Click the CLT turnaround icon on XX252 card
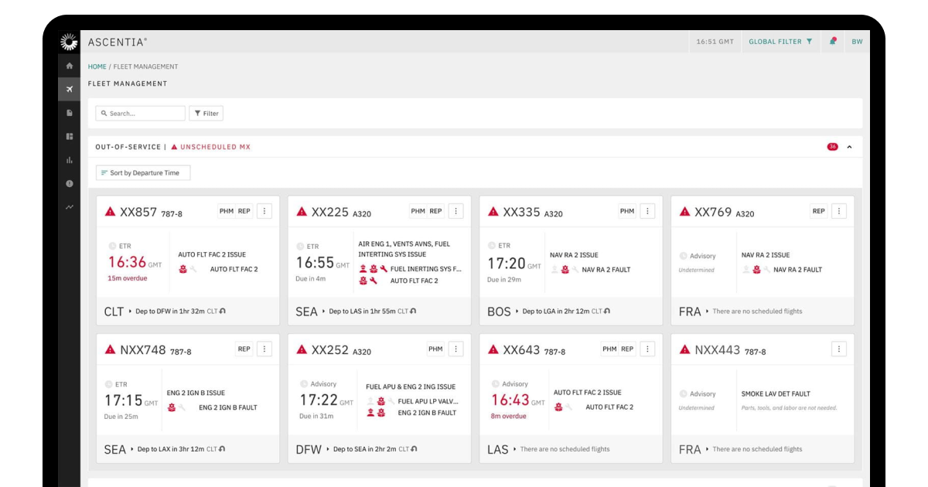928x487 pixels. click(x=414, y=449)
